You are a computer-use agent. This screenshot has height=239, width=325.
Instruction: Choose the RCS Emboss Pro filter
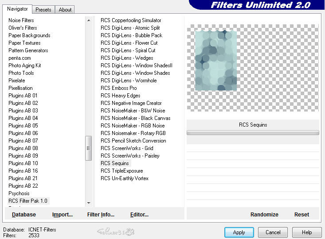pos(119,88)
